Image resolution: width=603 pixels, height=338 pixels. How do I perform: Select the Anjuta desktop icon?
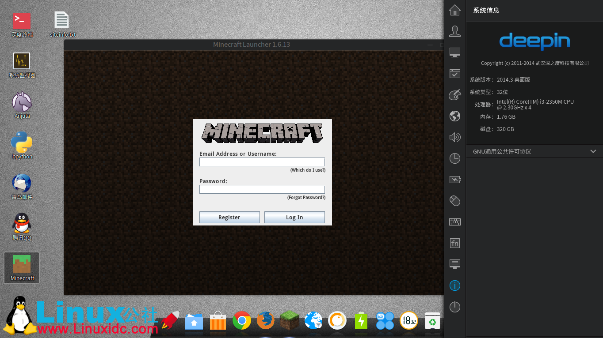[x=22, y=106]
